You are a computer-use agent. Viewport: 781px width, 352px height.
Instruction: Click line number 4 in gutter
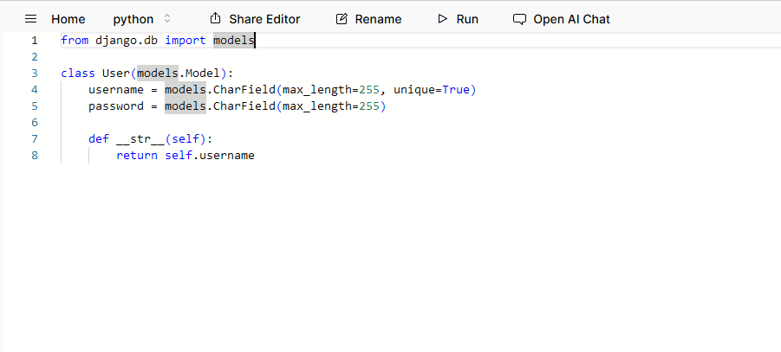tap(35, 89)
